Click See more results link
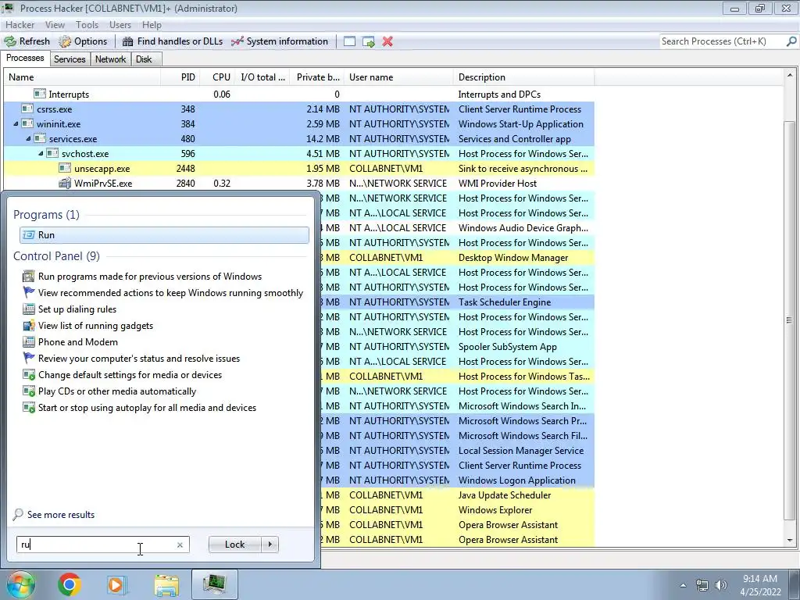 61,515
